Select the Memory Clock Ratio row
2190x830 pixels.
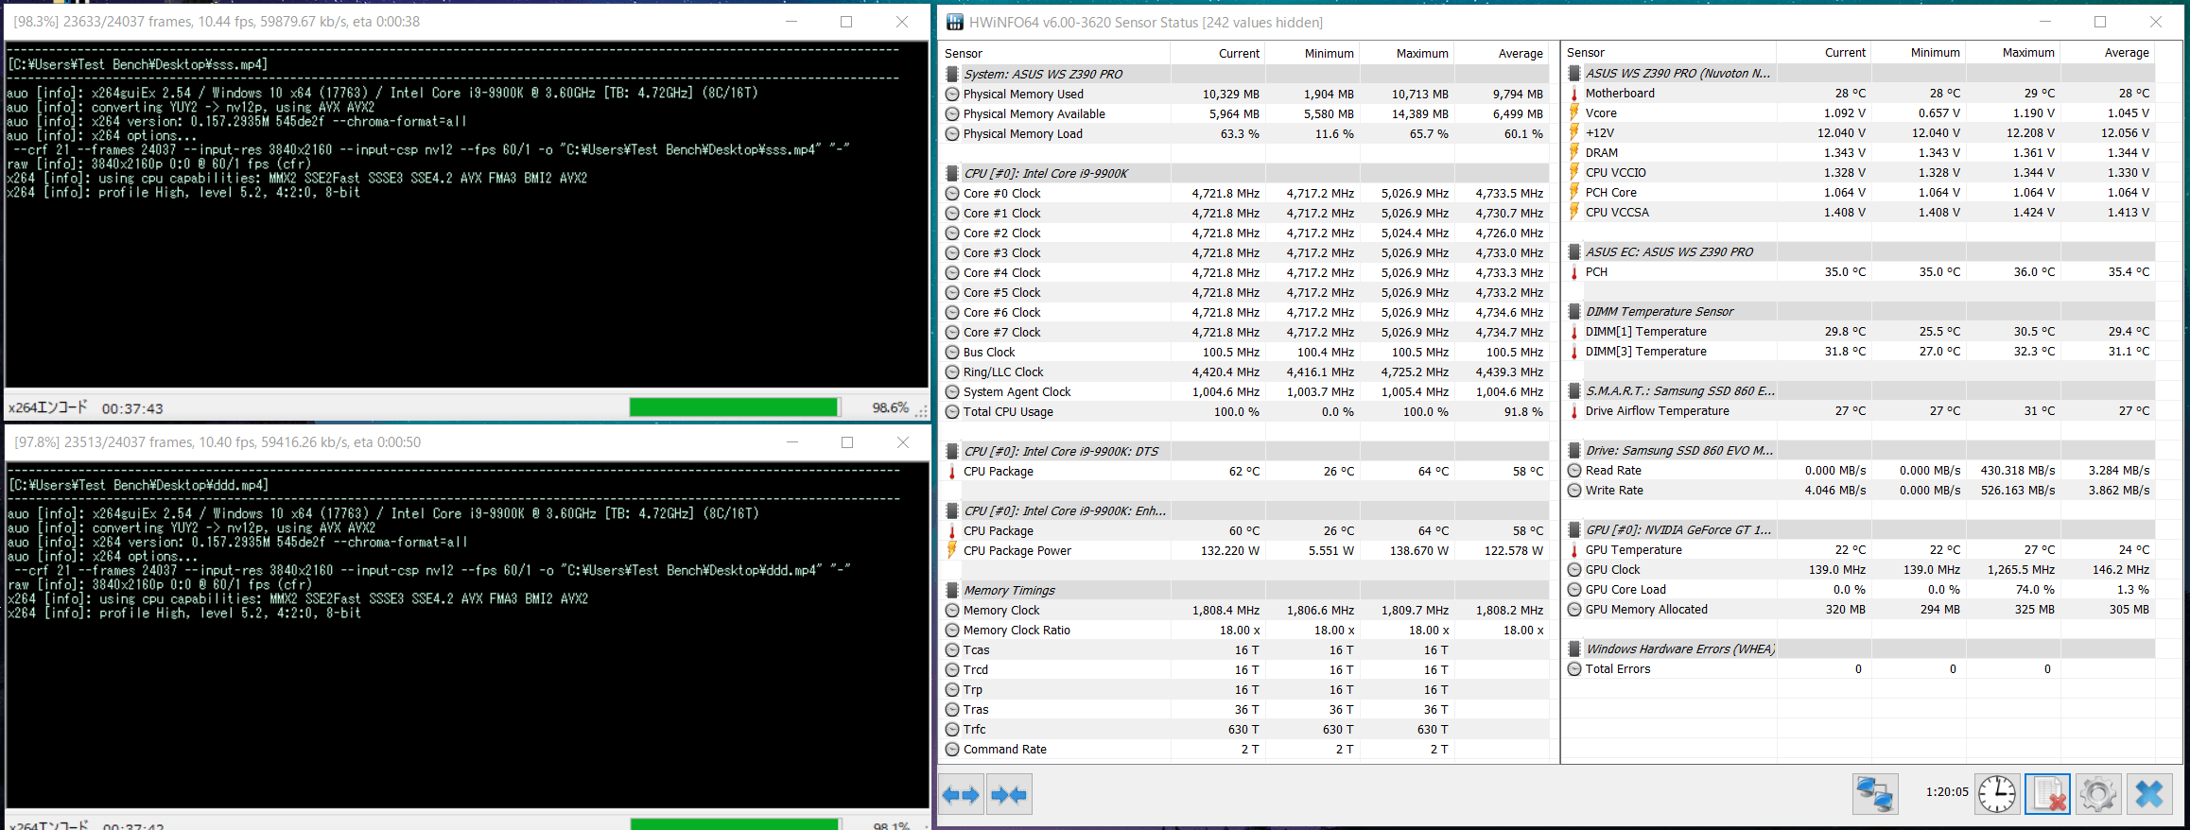pyautogui.click(x=1244, y=630)
